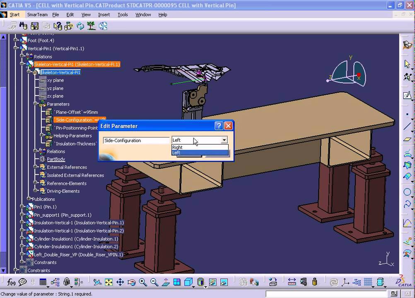Open the Side-Configuration value dropdown
Screen dimensions: 415x298
(224, 140)
